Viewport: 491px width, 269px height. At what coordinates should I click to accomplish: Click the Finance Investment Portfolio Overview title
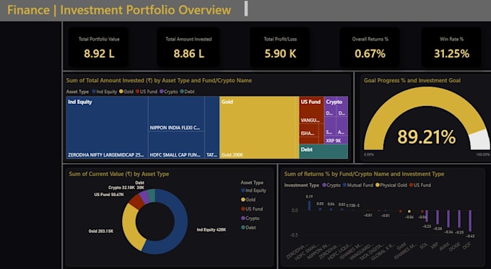point(119,10)
